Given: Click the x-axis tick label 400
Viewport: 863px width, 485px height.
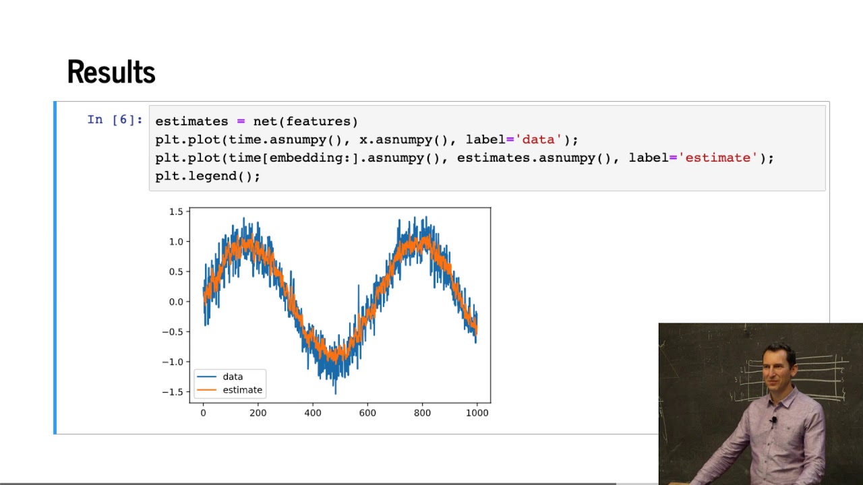Looking at the screenshot, I should tap(313, 413).
